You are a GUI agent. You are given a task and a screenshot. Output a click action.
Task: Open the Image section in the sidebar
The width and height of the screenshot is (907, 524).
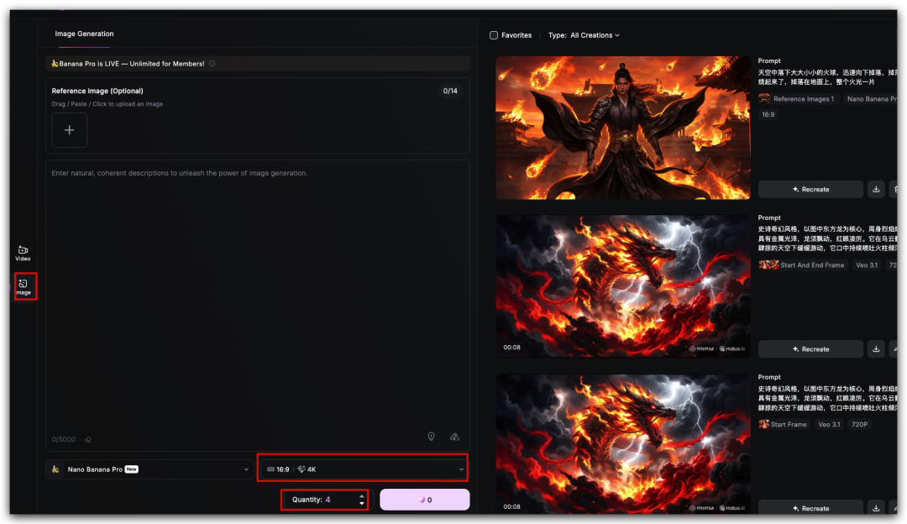24,286
